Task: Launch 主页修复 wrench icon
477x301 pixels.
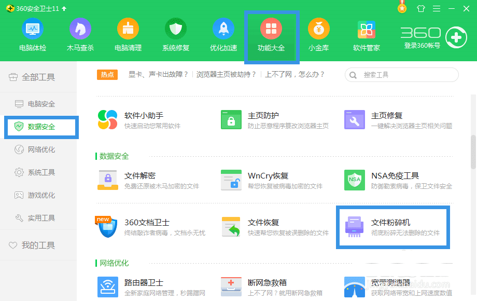Action: point(355,119)
